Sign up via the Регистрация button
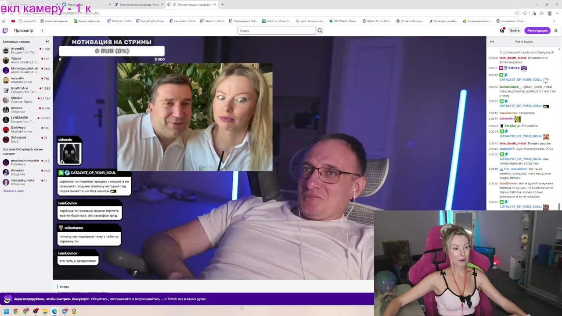Image resolution: width=562 pixels, height=316 pixels. (x=537, y=31)
